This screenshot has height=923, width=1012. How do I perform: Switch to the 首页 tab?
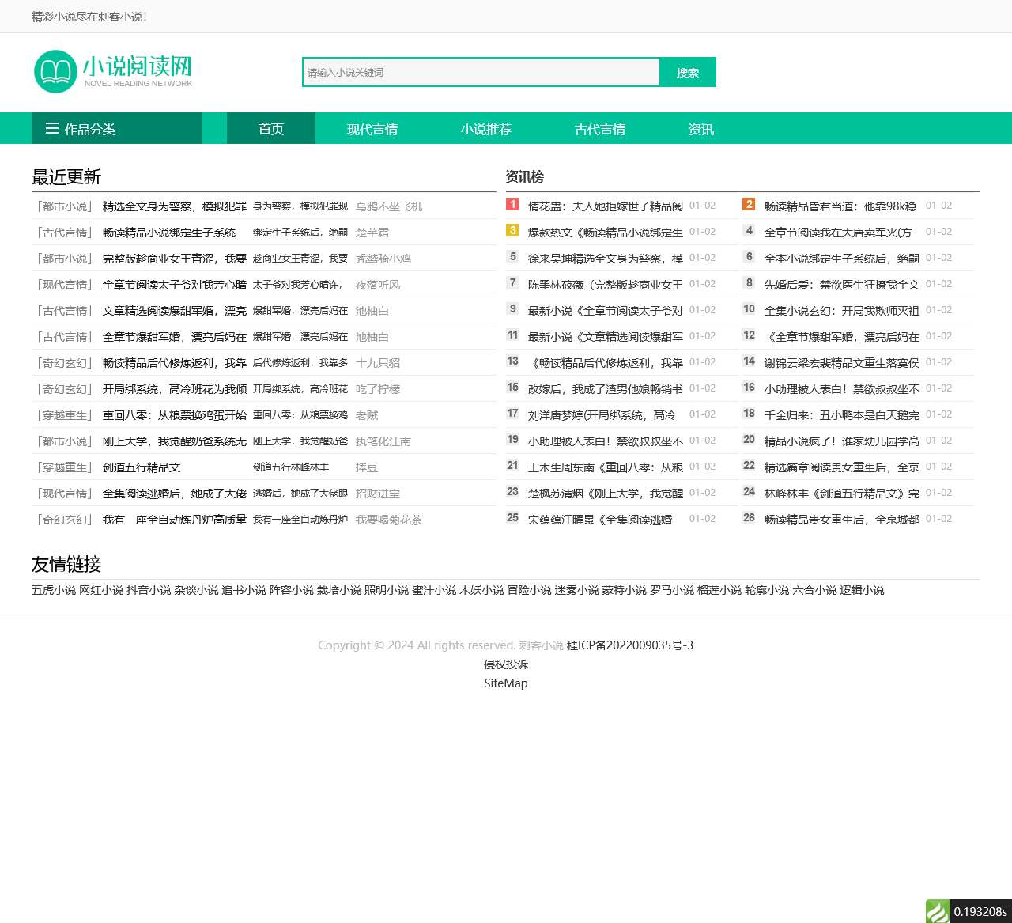coord(271,128)
